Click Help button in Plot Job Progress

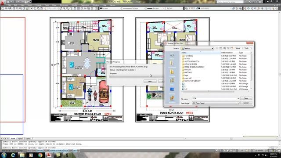pos(150,81)
